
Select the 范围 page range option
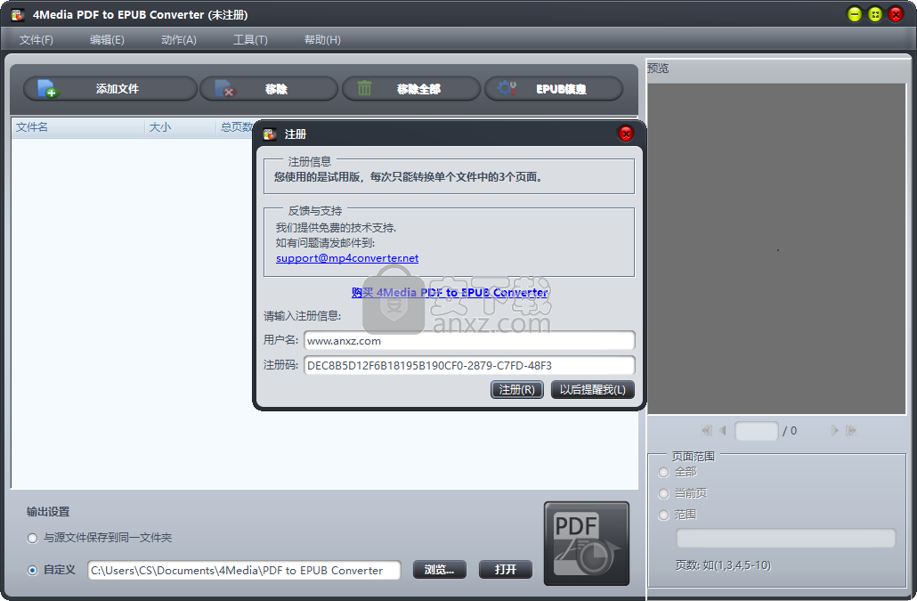pos(663,515)
